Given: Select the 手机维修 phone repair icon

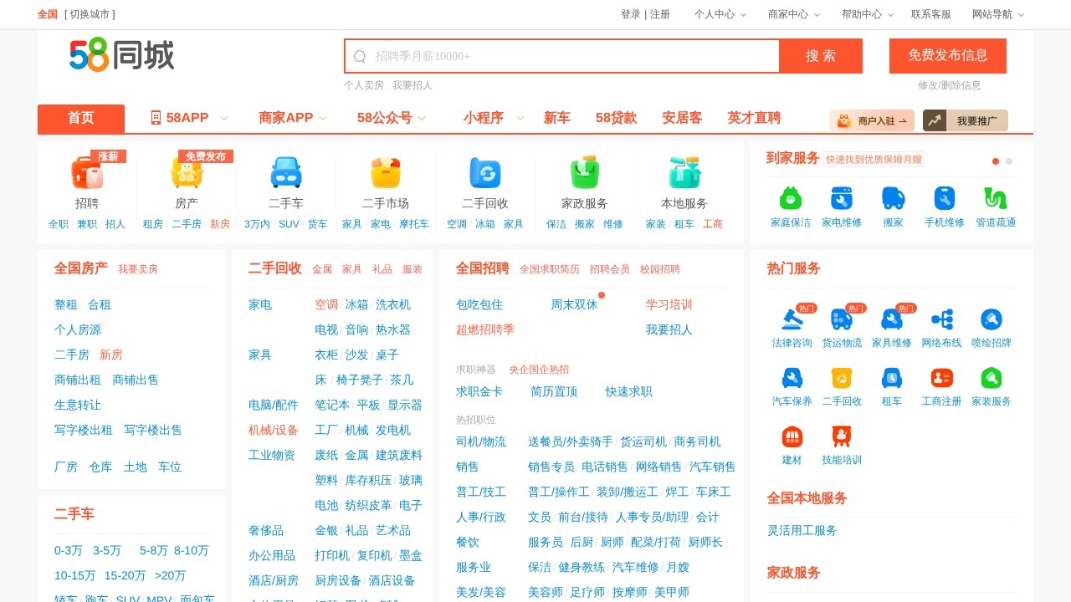Looking at the screenshot, I should pos(945,198).
